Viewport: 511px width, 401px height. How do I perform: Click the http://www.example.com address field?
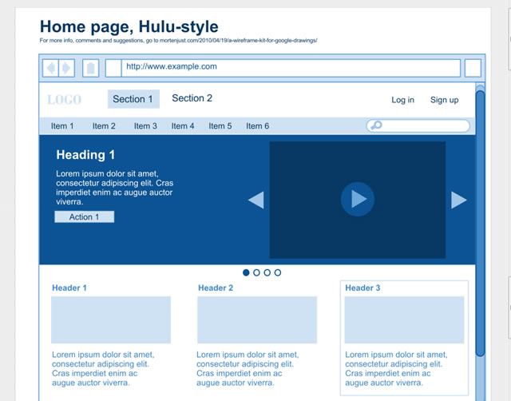[291, 68]
